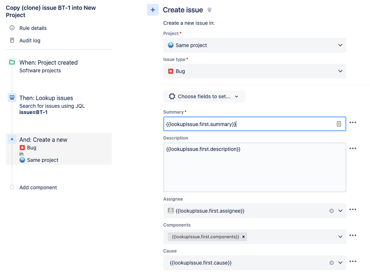Open the Issue type dropdown showing Bug
Image resolution: width=370 pixels, height=274 pixels.
click(x=340, y=71)
